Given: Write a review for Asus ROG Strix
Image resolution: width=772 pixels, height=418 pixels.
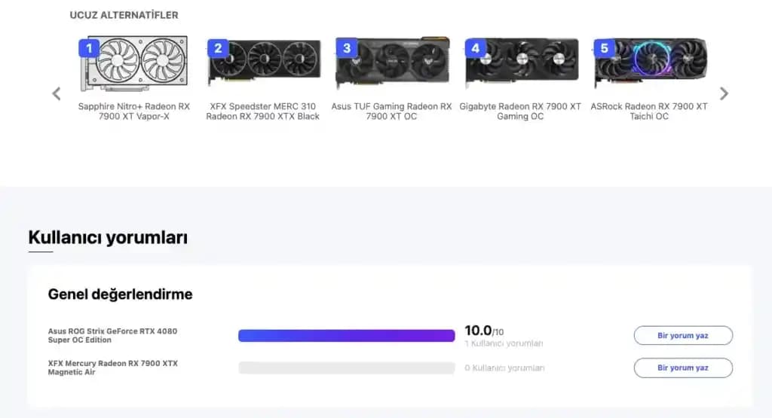Looking at the screenshot, I should tap(683, 336).
